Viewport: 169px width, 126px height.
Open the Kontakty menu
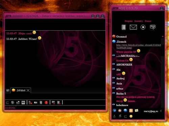(139, 21)
